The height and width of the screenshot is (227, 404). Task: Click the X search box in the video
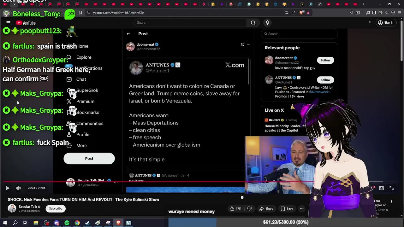(x=299, y=34)
